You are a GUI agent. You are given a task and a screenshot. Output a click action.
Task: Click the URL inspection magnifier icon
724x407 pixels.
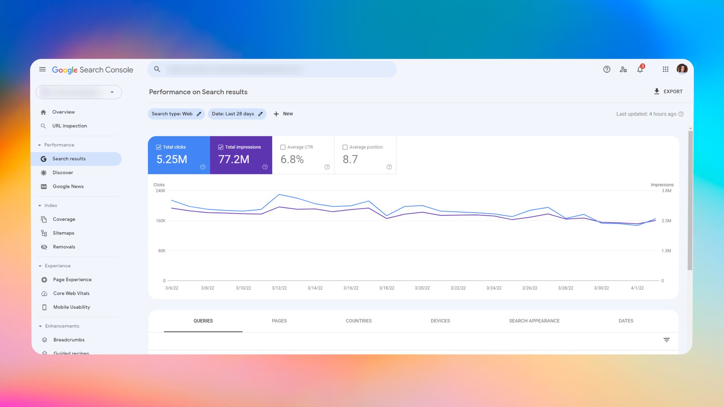pyautogui.click(x=43, y=126)
